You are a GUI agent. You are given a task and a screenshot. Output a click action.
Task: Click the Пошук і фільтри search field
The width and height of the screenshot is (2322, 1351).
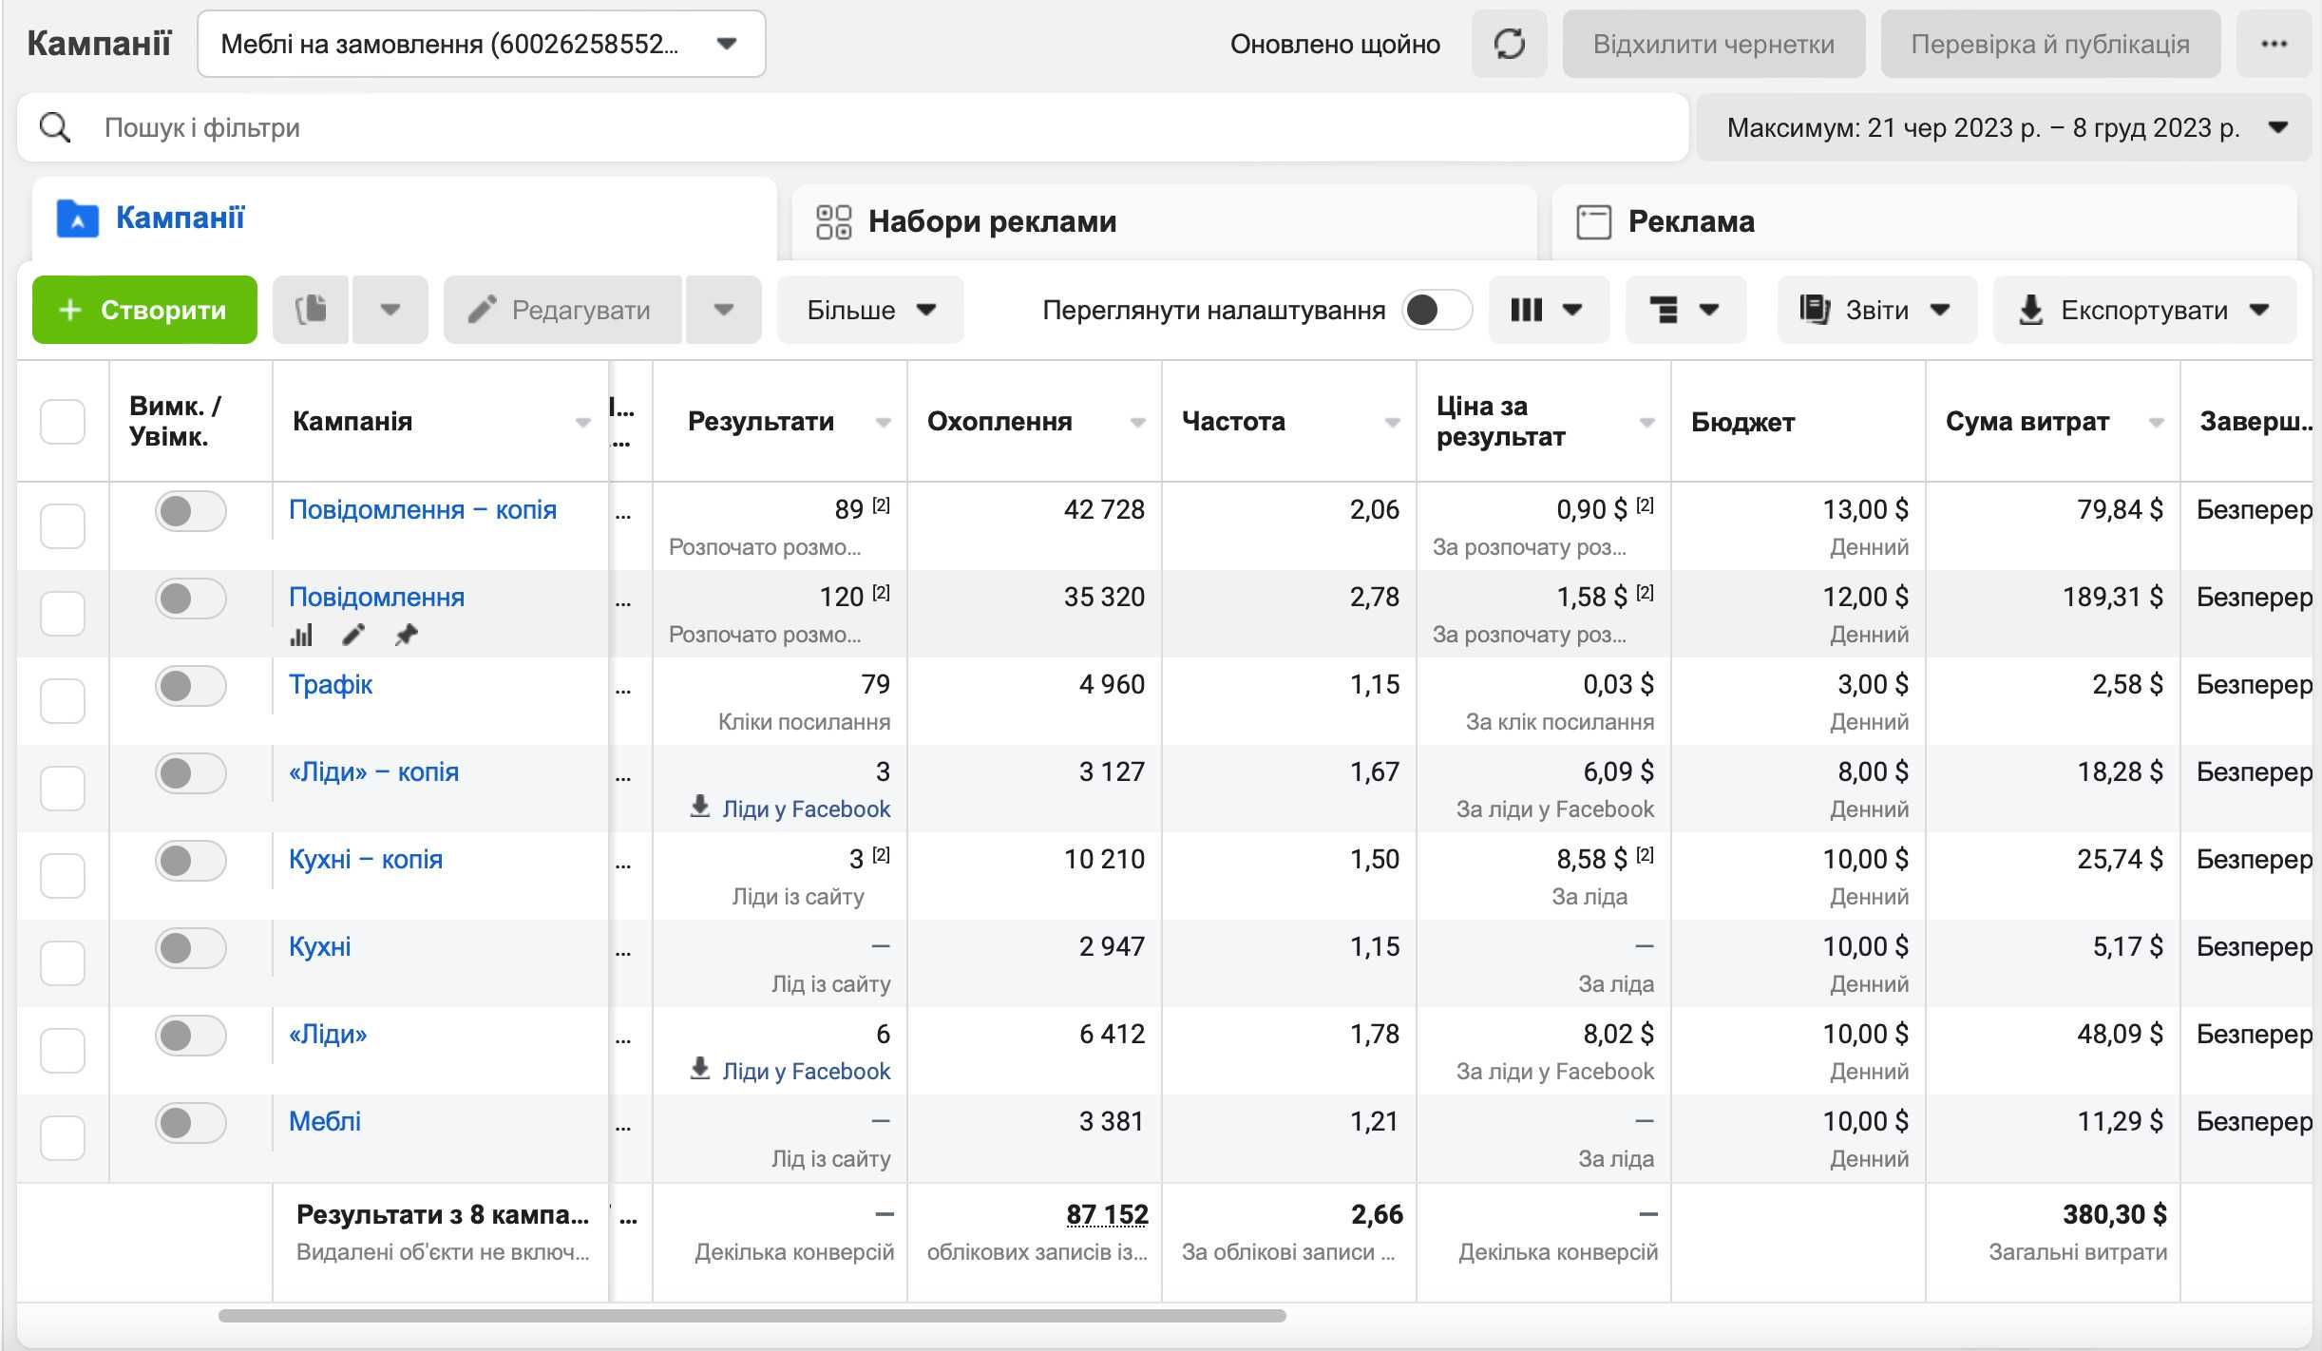[852, 127]
